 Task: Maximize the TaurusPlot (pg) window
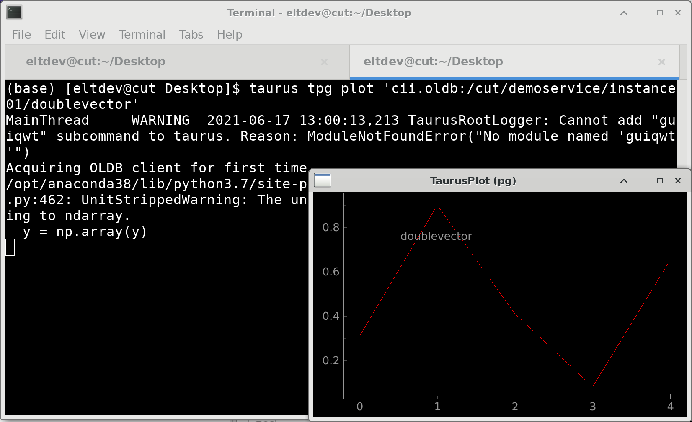(x=660, y=181)
